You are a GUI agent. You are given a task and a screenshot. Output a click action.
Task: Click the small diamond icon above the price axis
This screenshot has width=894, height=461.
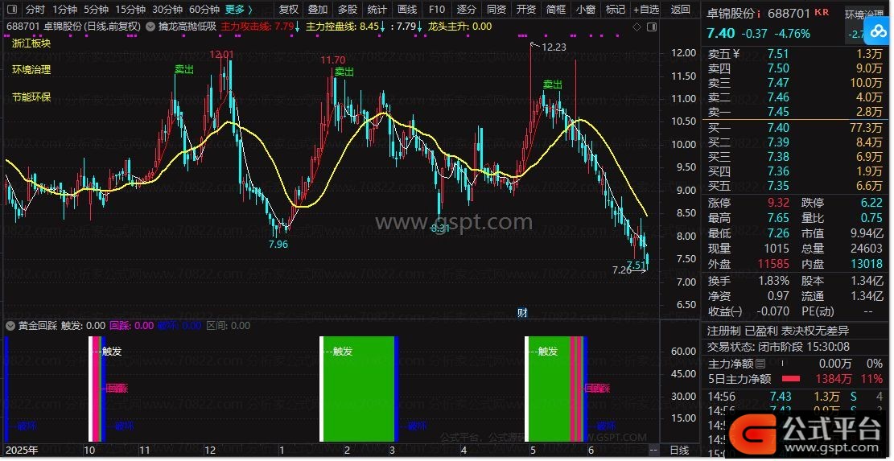(637, 27)
